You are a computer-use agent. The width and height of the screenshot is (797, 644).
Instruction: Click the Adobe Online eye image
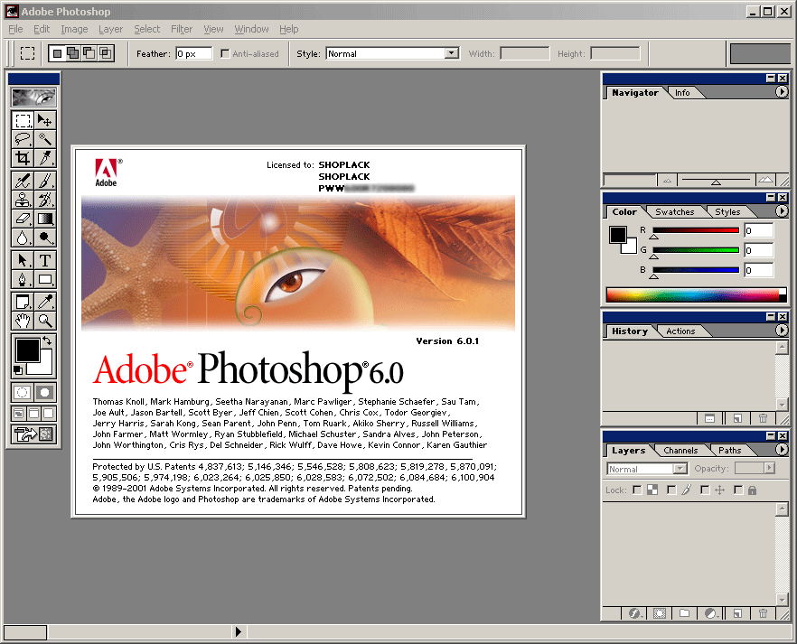click(x=33, y=97)
